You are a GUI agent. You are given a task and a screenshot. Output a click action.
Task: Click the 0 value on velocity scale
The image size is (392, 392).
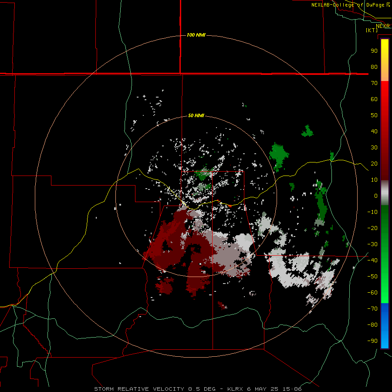pyautogui.click(x=376, y=196)
